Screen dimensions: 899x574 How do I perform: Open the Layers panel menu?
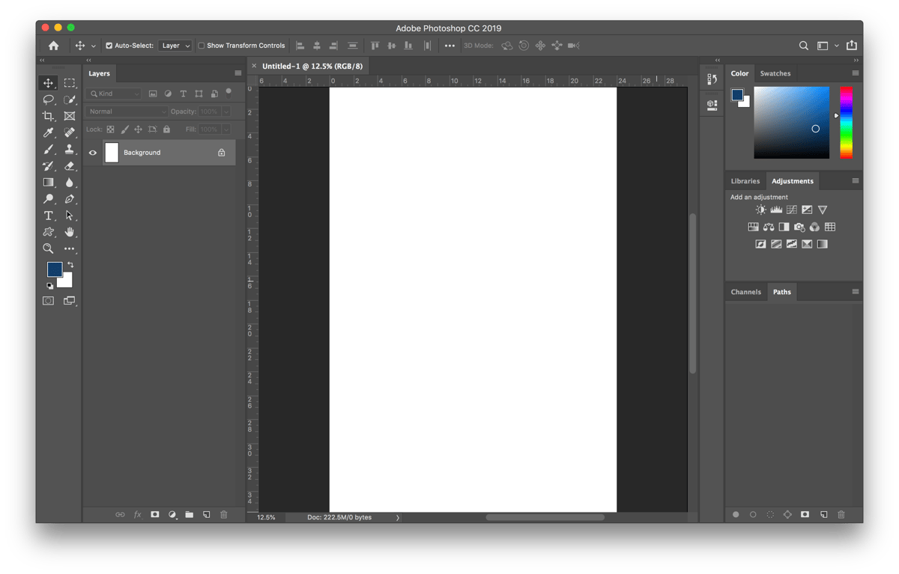click(x=237, y=73)
